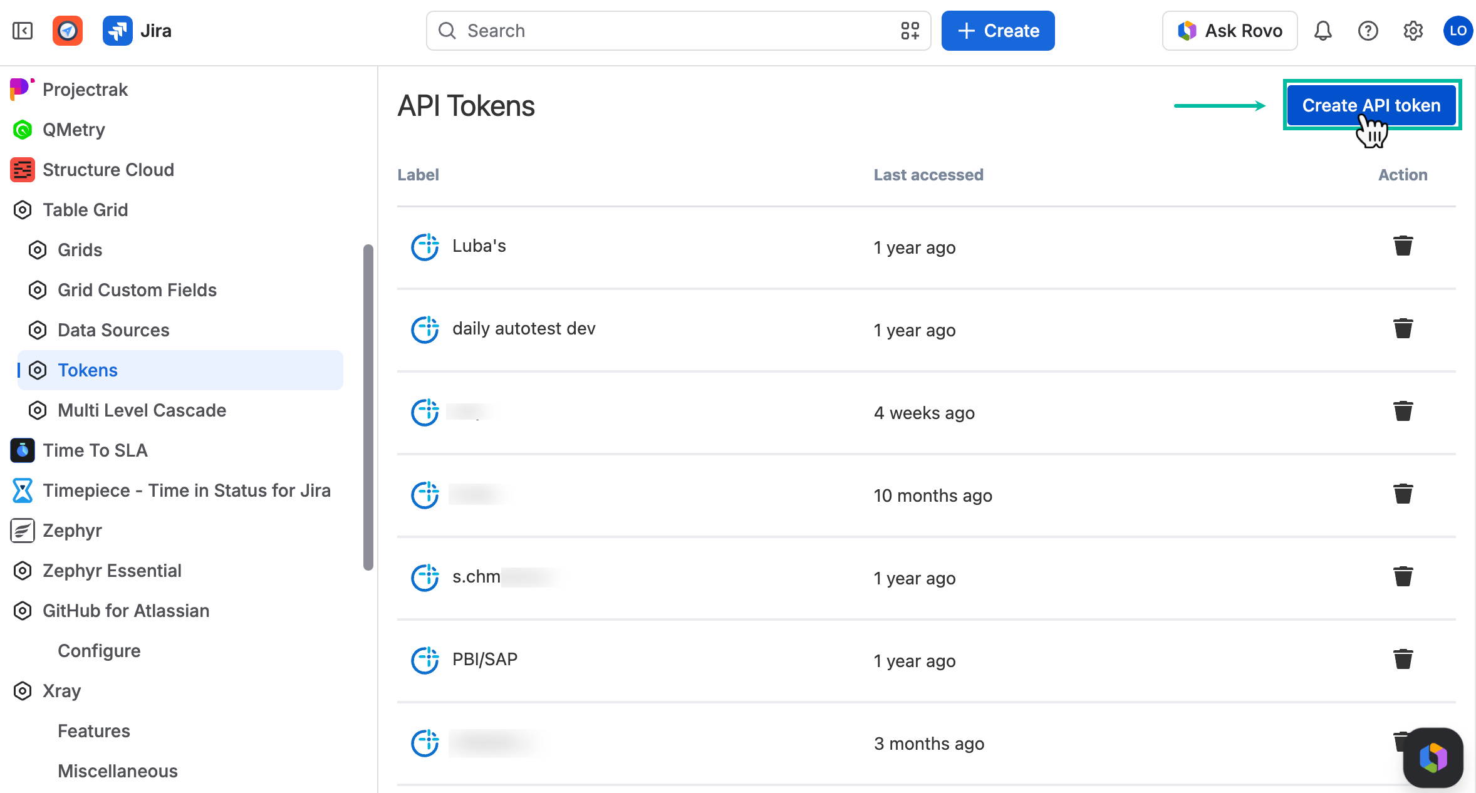Click the token icon beside daily autotest dev
The height and width of the screenshot is (793, 1476).
(x=425, y=329)
